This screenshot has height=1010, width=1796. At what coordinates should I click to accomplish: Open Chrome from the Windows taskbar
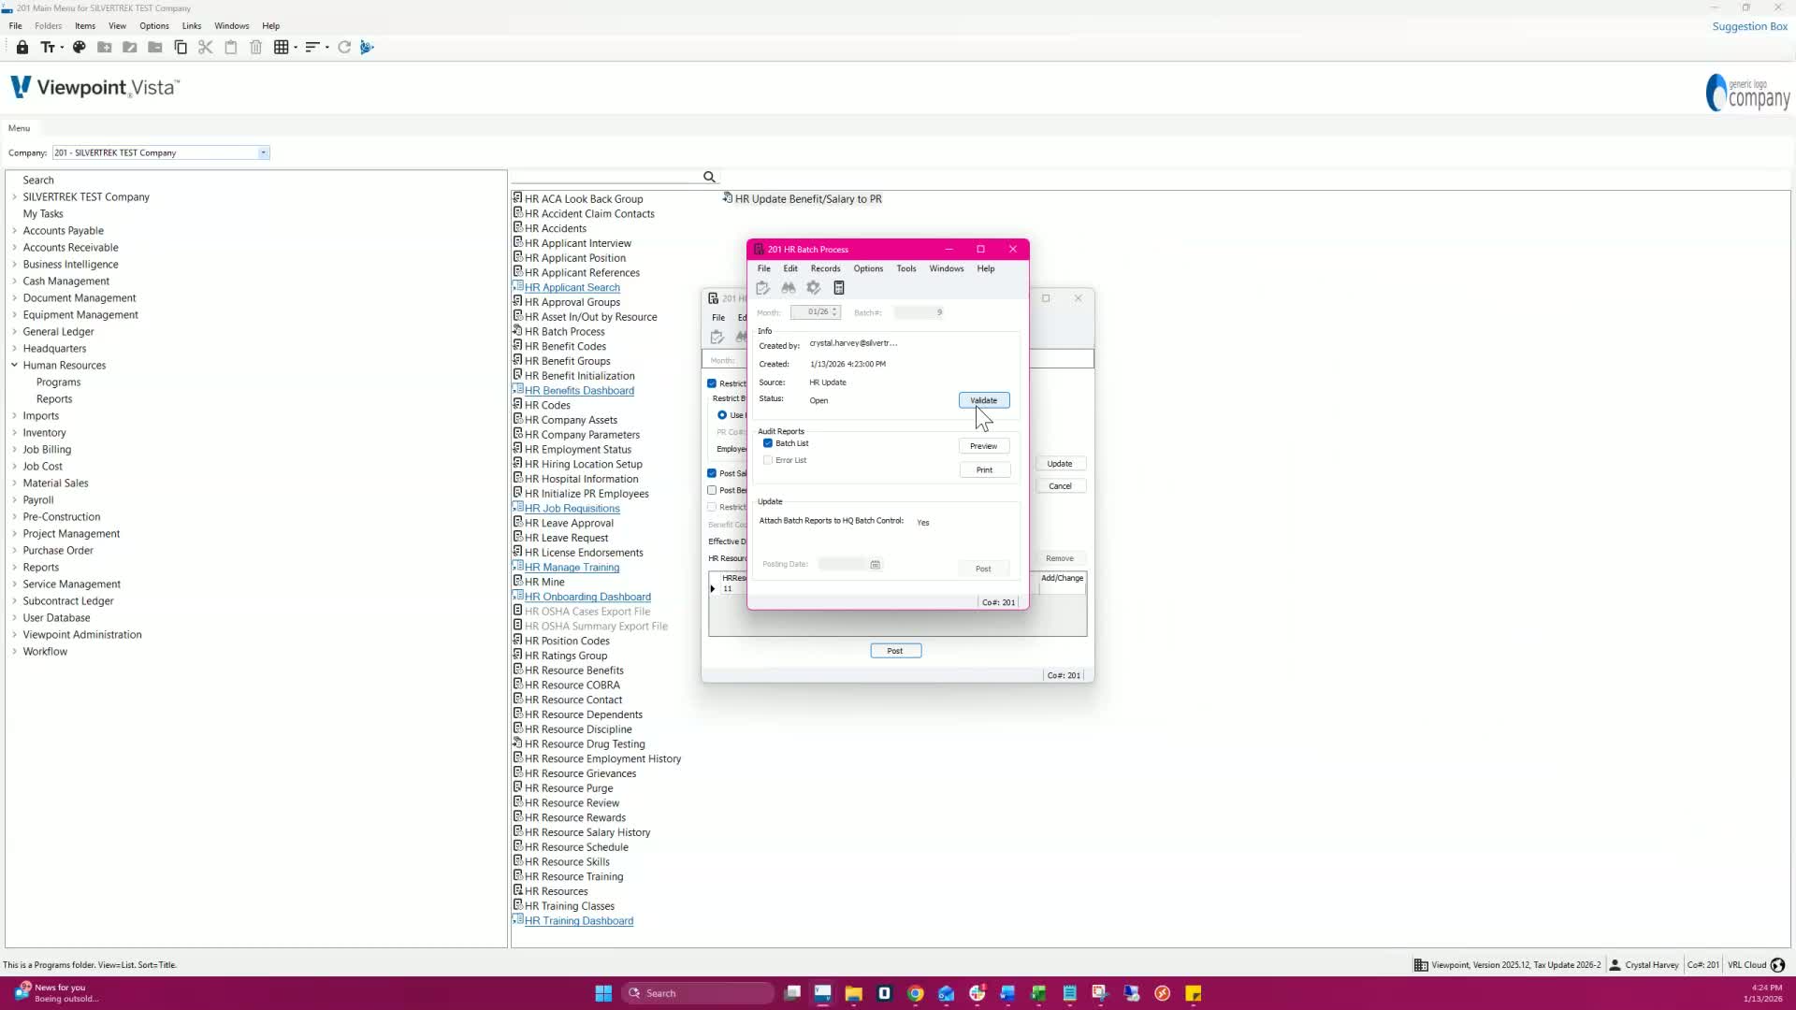point(915,993)
